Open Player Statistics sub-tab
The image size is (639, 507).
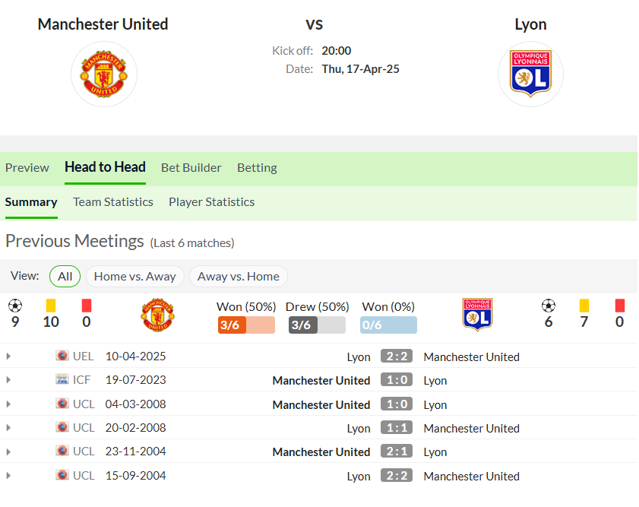(211, 202)
